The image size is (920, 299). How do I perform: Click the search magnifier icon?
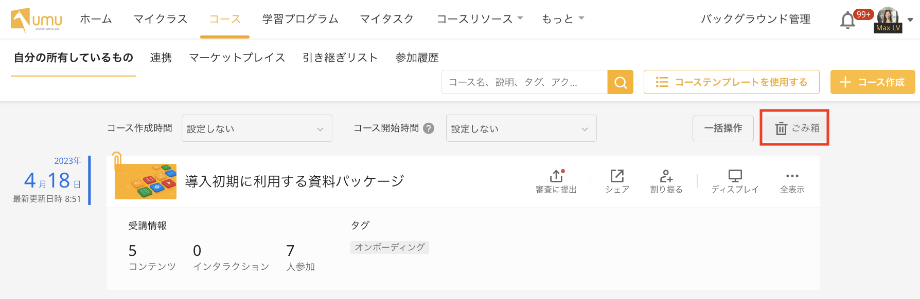click(620, 82)
